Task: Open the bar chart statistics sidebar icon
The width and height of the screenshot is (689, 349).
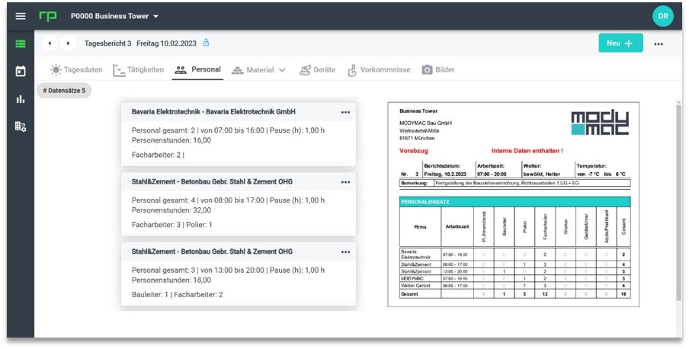Action: [21, 99]
